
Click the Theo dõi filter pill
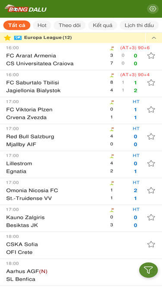(70, 25)
